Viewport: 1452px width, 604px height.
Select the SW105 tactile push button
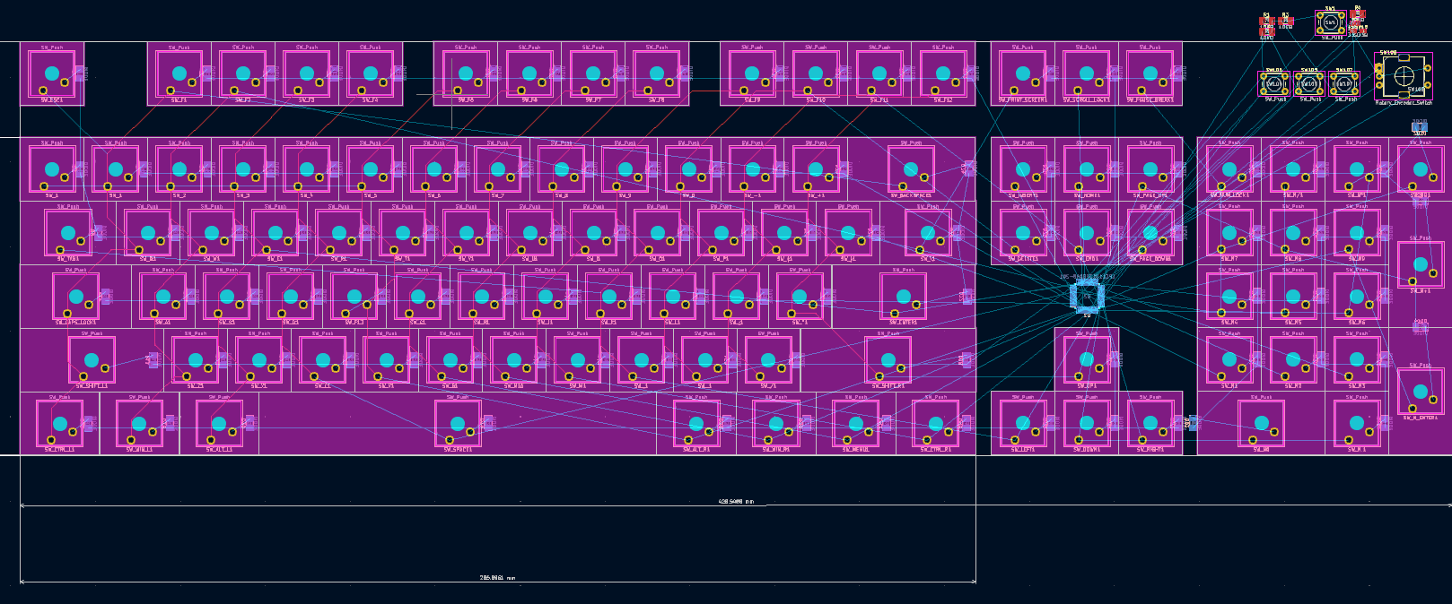pos(1309,84)
